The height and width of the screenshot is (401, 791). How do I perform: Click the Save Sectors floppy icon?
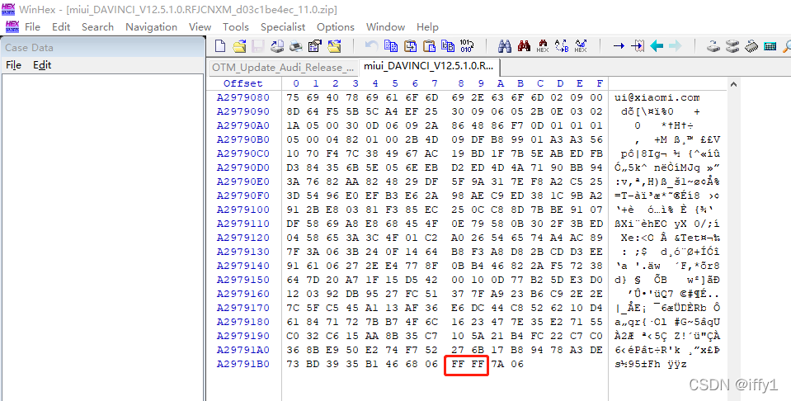click(258, 46)
